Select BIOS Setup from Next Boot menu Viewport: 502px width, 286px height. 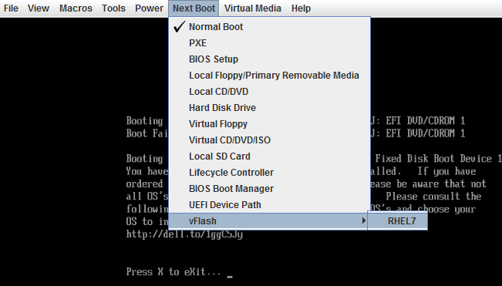click(x=269, y=59)
